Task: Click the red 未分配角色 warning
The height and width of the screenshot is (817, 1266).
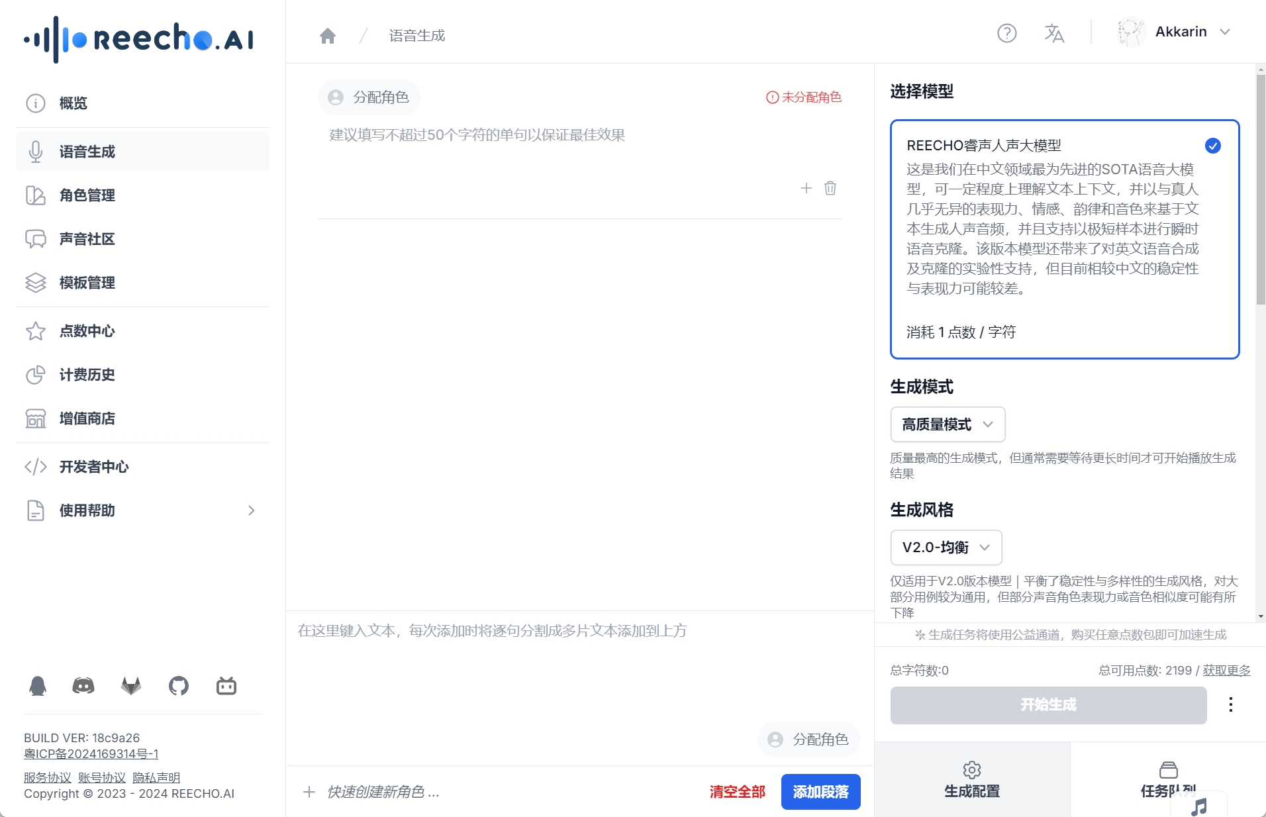Action: pyautogui.click(x=803, y=97)
